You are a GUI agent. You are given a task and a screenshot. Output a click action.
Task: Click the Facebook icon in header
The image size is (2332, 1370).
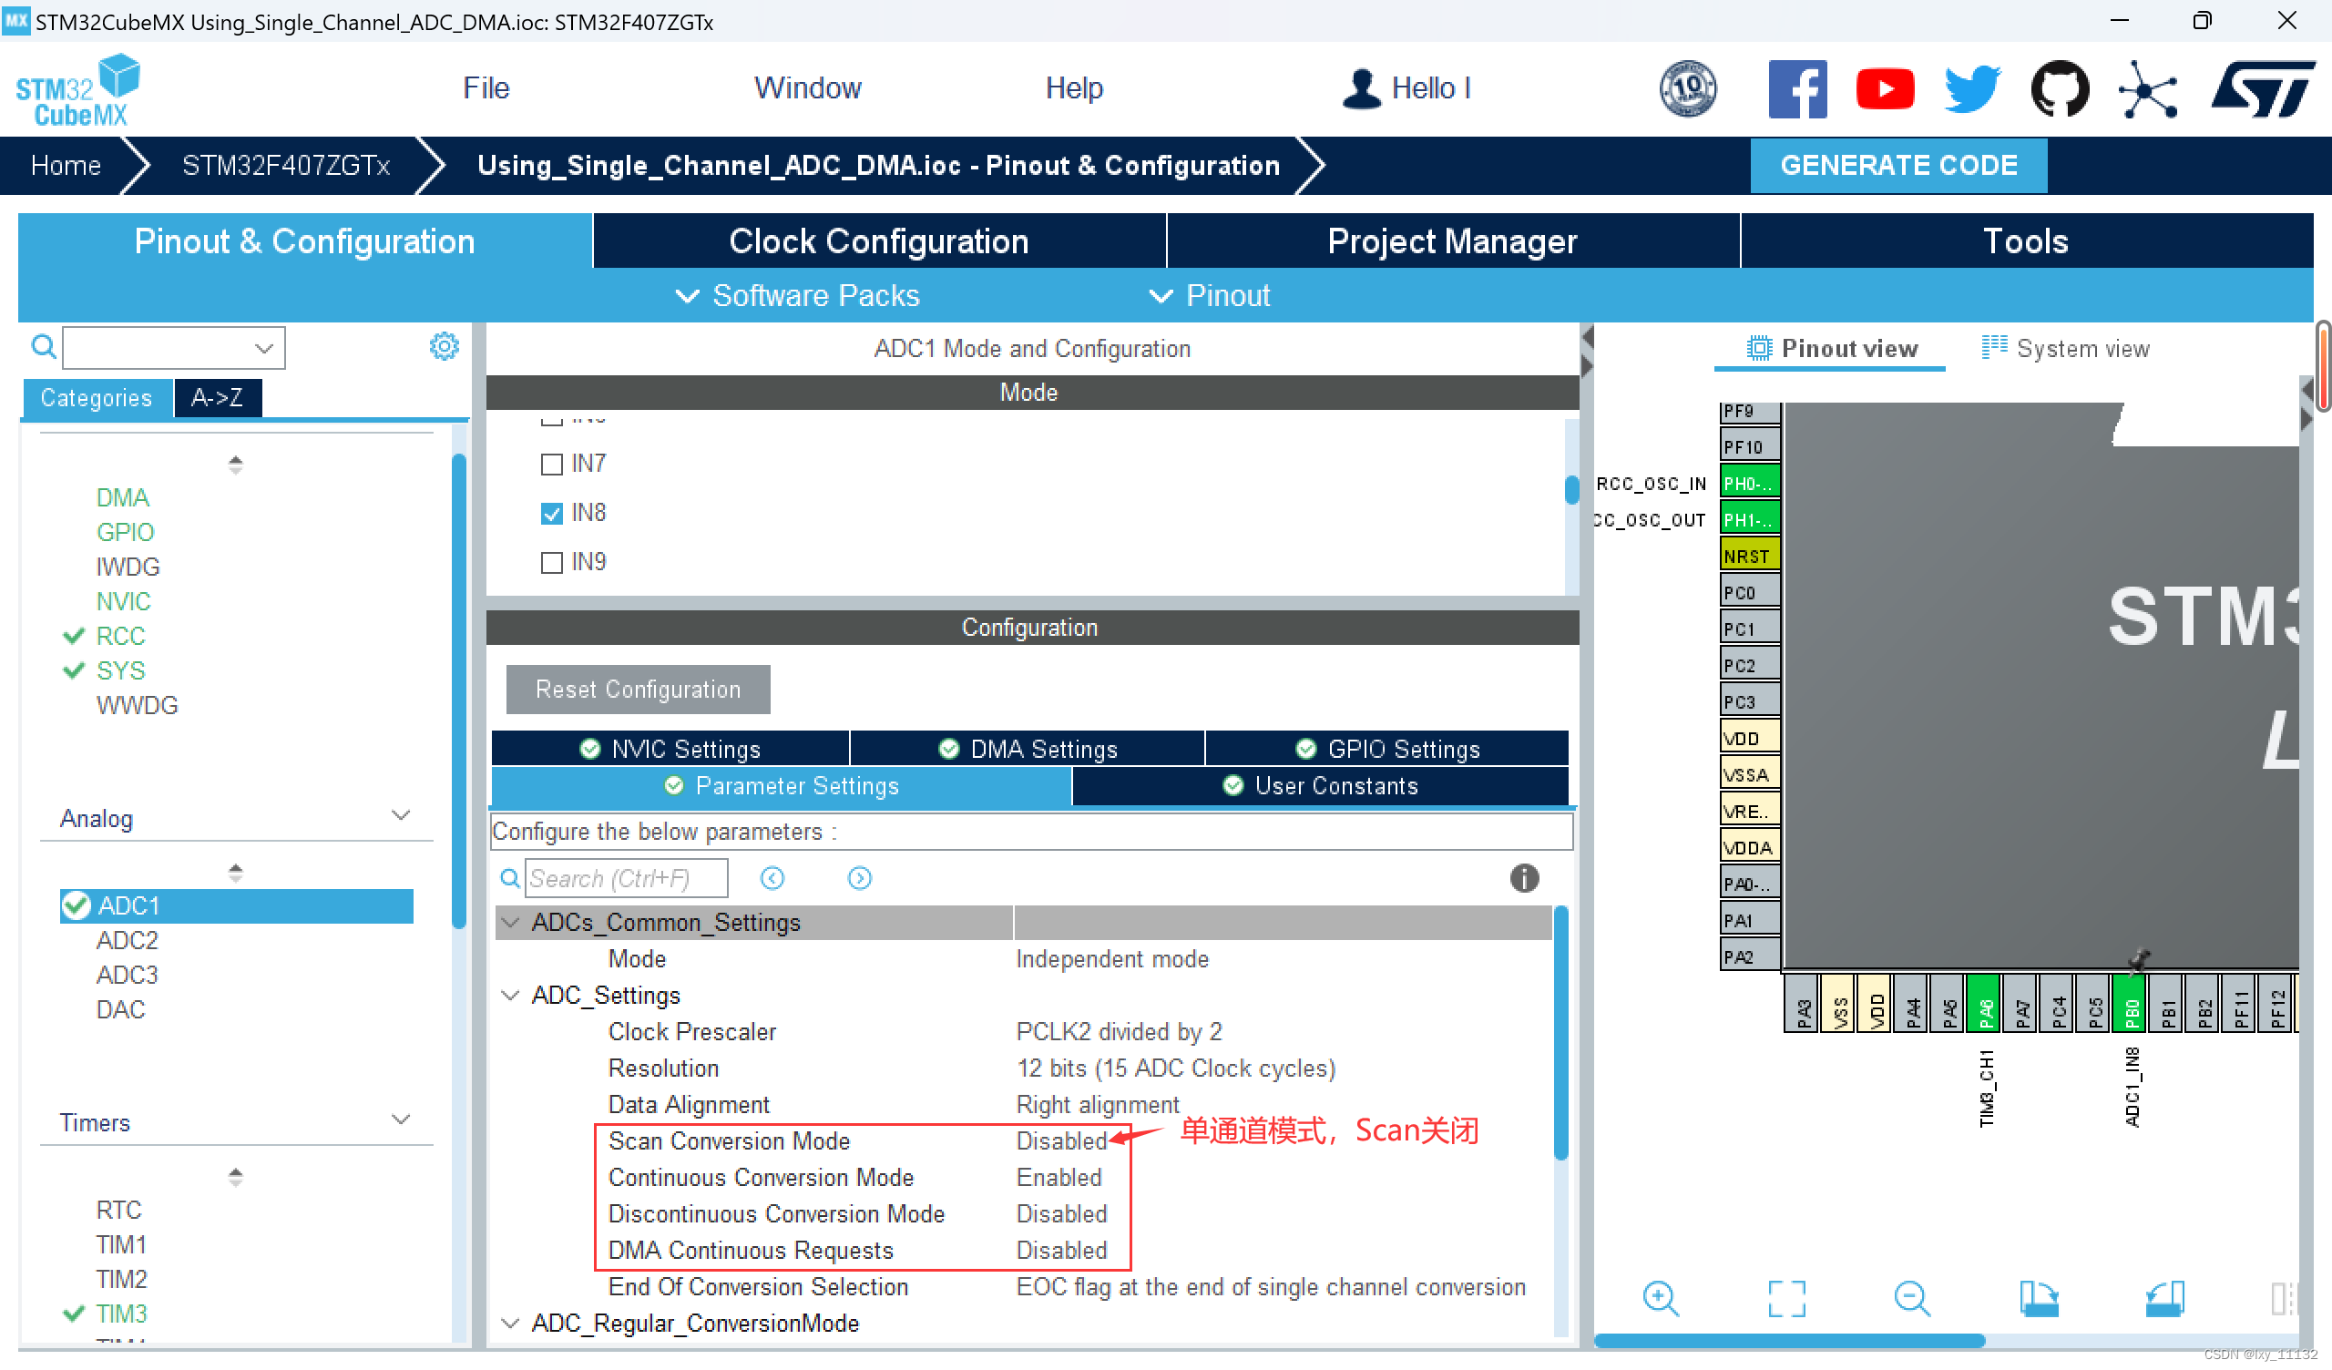coord(1796,89)
